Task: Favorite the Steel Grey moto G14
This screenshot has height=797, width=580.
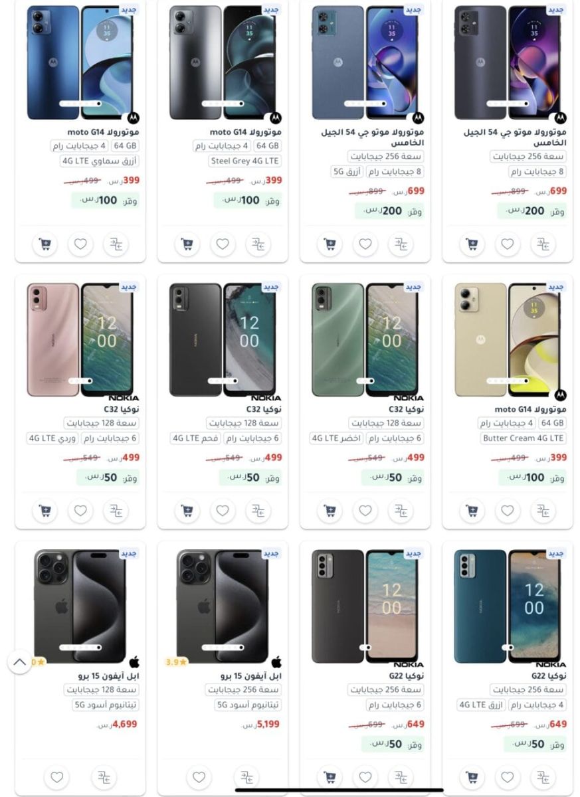Action: pos(223,244)
